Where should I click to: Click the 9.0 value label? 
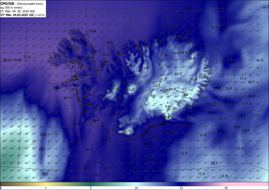167,117
